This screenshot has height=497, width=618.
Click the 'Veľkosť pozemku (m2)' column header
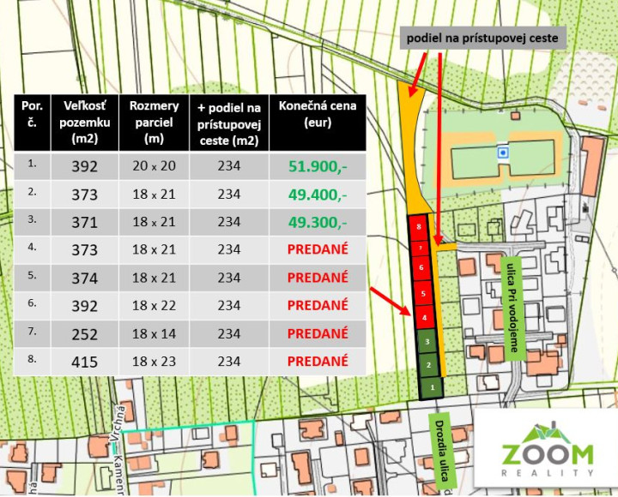click(84, 122)
